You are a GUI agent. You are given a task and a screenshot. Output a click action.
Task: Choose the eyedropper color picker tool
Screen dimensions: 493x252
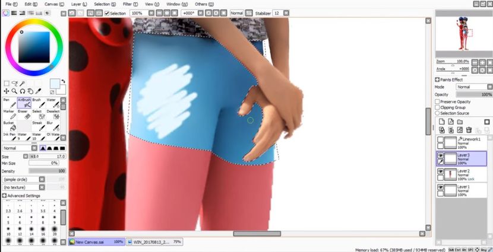point(39,91)
